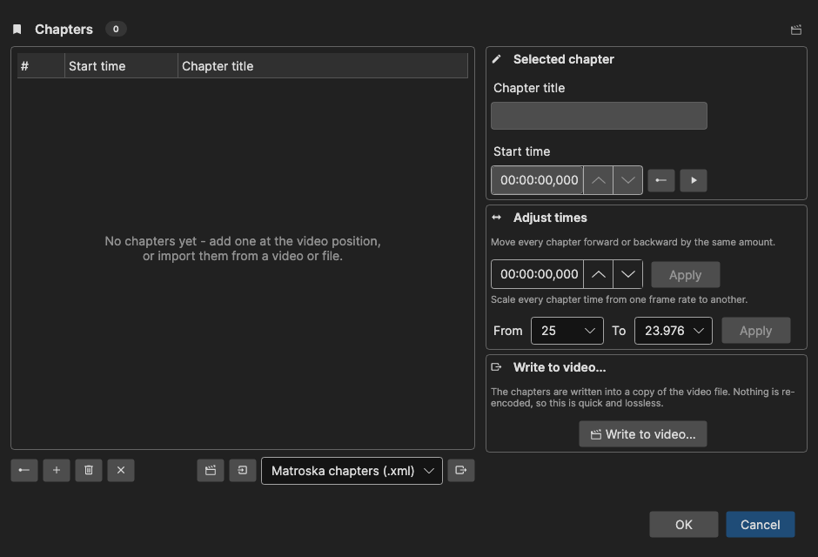
Task: Click the add chapter plus icon
Action: [57, 471]
